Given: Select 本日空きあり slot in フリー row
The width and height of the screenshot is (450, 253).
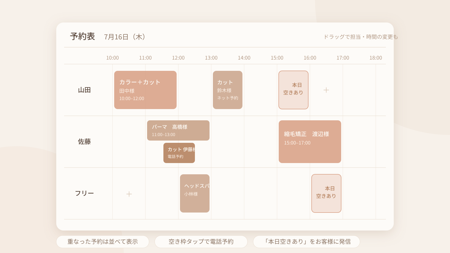Looking at the screenshot, I should click(326, 193).
